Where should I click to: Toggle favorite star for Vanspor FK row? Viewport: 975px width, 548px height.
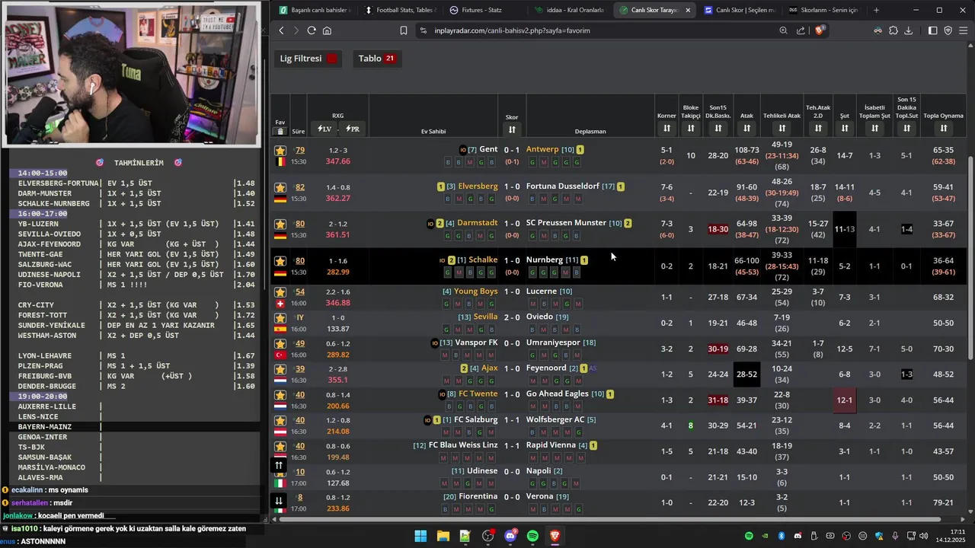(x=280, y=343)
